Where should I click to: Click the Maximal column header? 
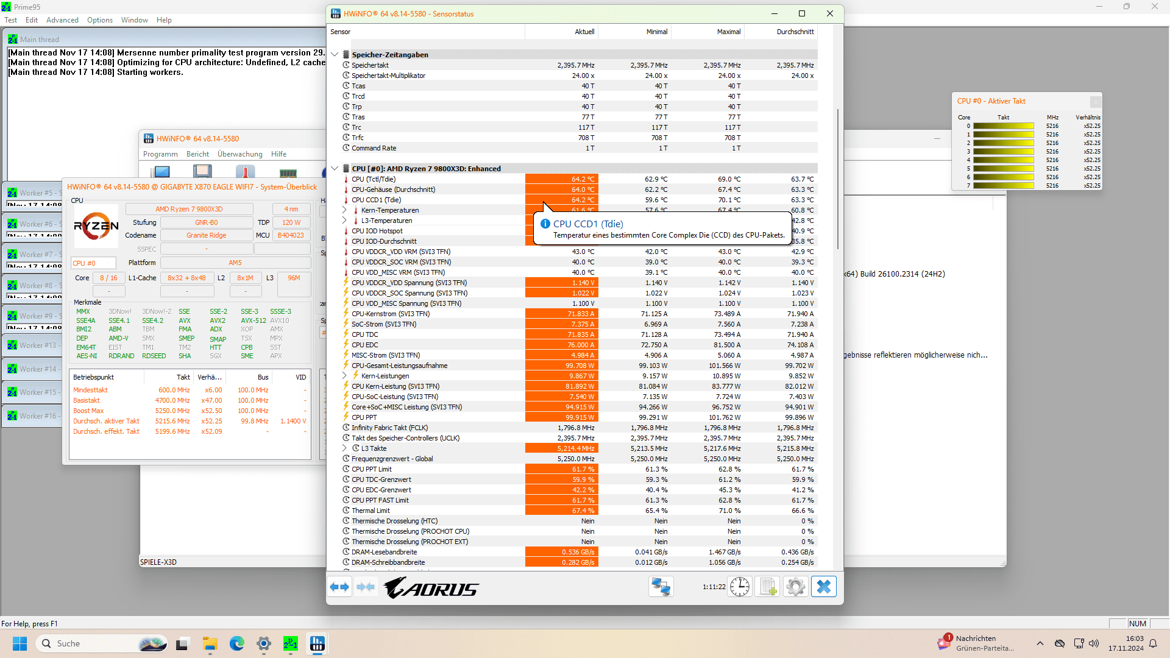tap(728, 32)
